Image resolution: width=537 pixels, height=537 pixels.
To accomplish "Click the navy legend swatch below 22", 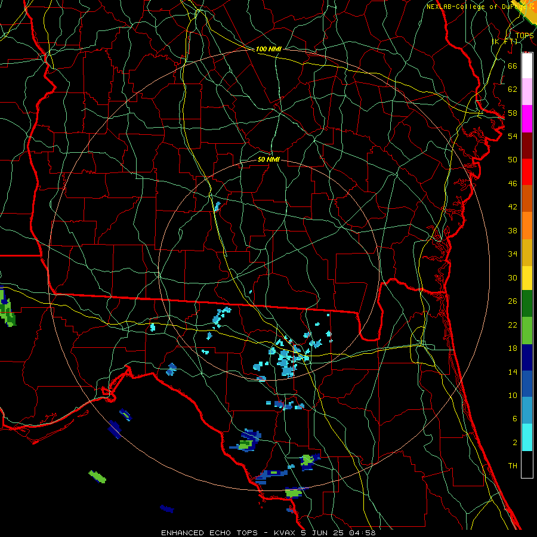I will click(x=527, y=357).
